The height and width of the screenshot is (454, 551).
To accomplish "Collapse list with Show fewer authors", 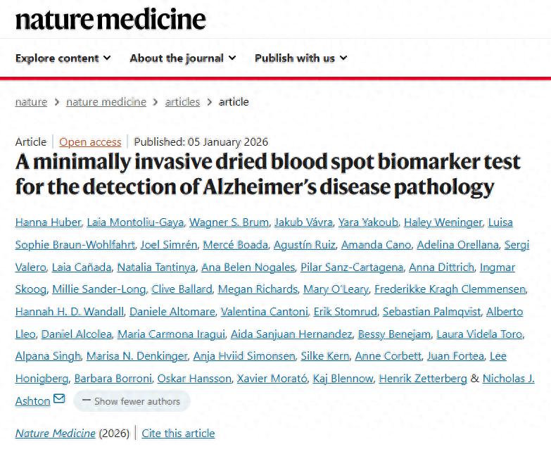I will pos(132,401).
